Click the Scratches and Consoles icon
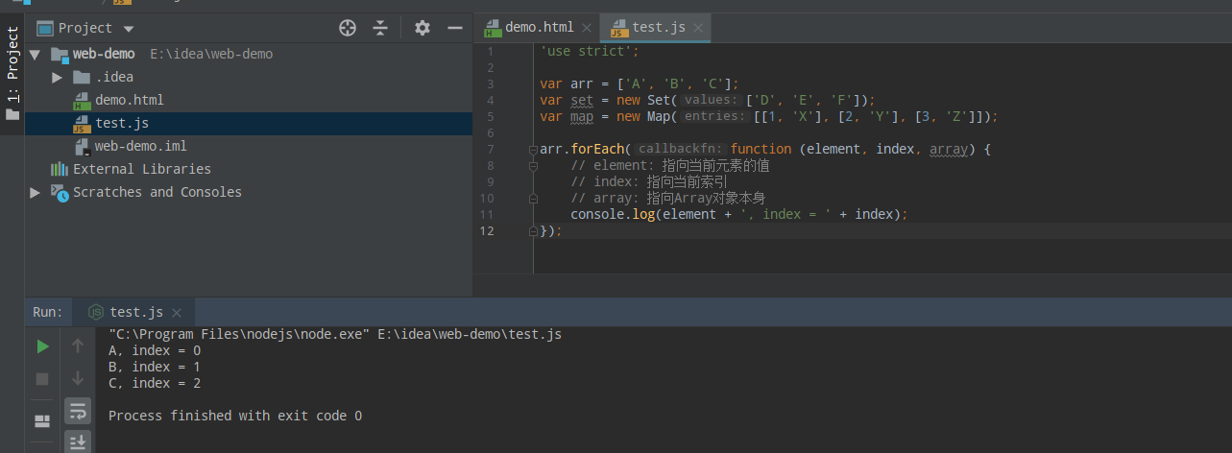This screenshot has width=1232, height=453. (x=60, y=192)
